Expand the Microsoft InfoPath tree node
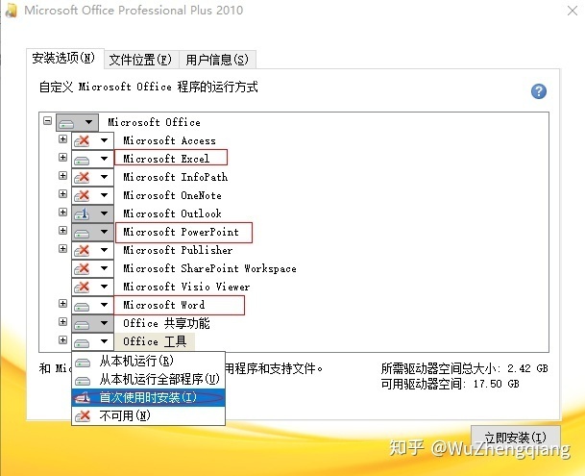 pos(62,176)
